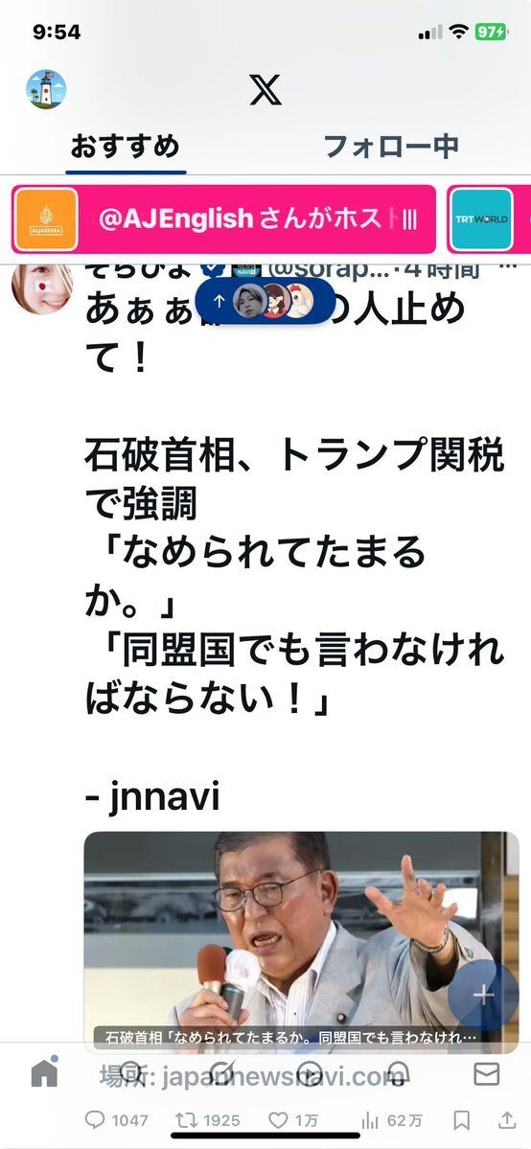Open the lighthouse profile avatar menu
This screenshot has width=531, height=1149.
(x=46, y=89)
